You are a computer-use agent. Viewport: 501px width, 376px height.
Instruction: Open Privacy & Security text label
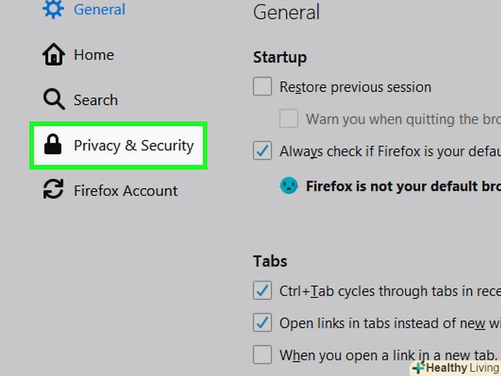coord(134,145)
